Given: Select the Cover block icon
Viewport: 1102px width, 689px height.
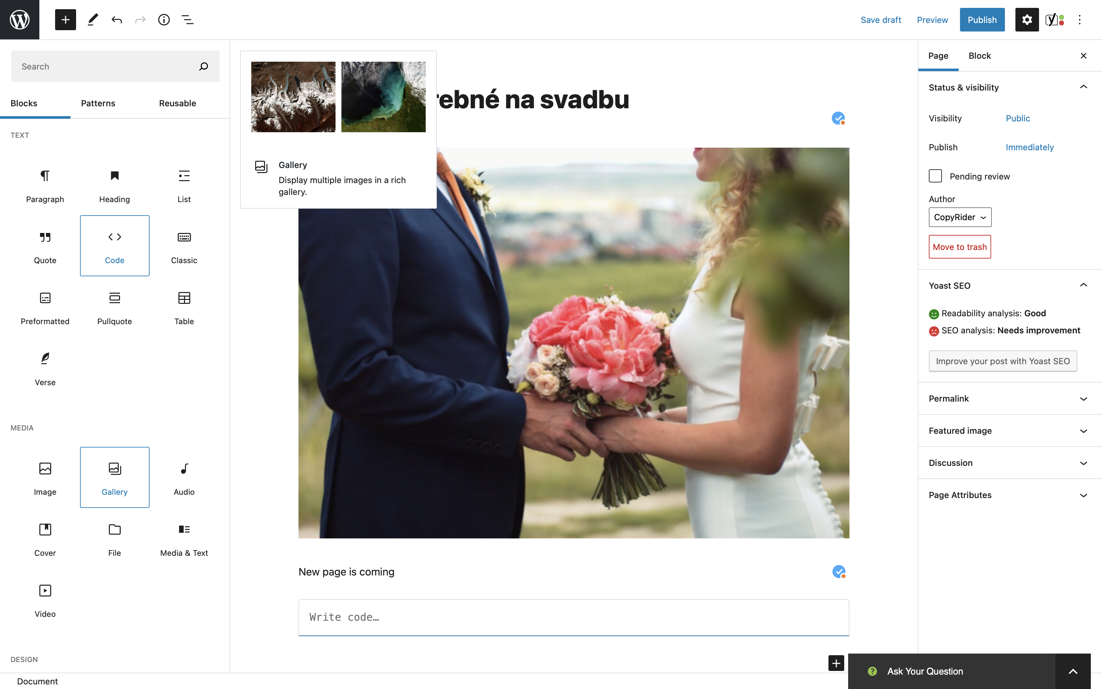Looking at the screenshot, I should click(45, 539).
